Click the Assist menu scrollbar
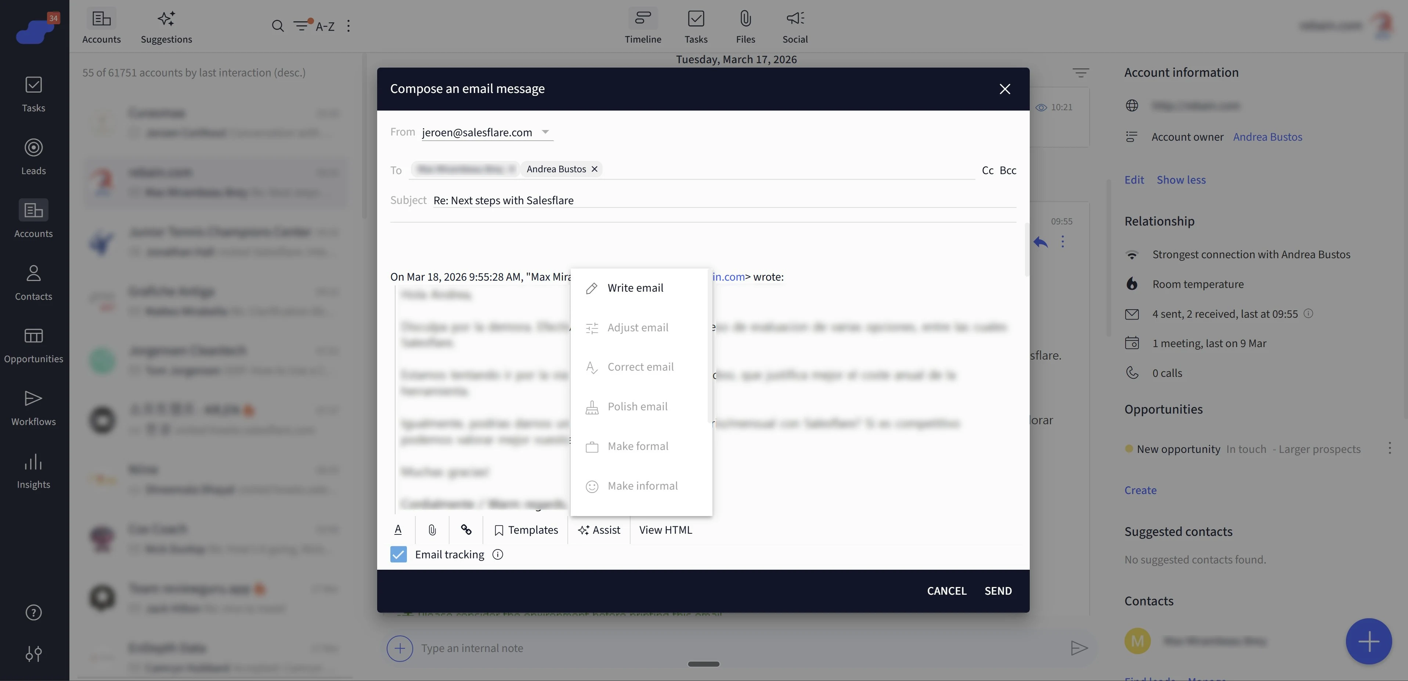Image resolution: width=1408 pixels, height=681 pixels. pyautogui.click(x=710, y=346)
